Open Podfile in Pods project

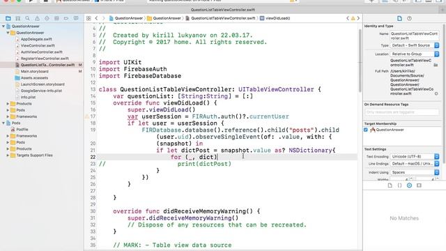[22, 129]
